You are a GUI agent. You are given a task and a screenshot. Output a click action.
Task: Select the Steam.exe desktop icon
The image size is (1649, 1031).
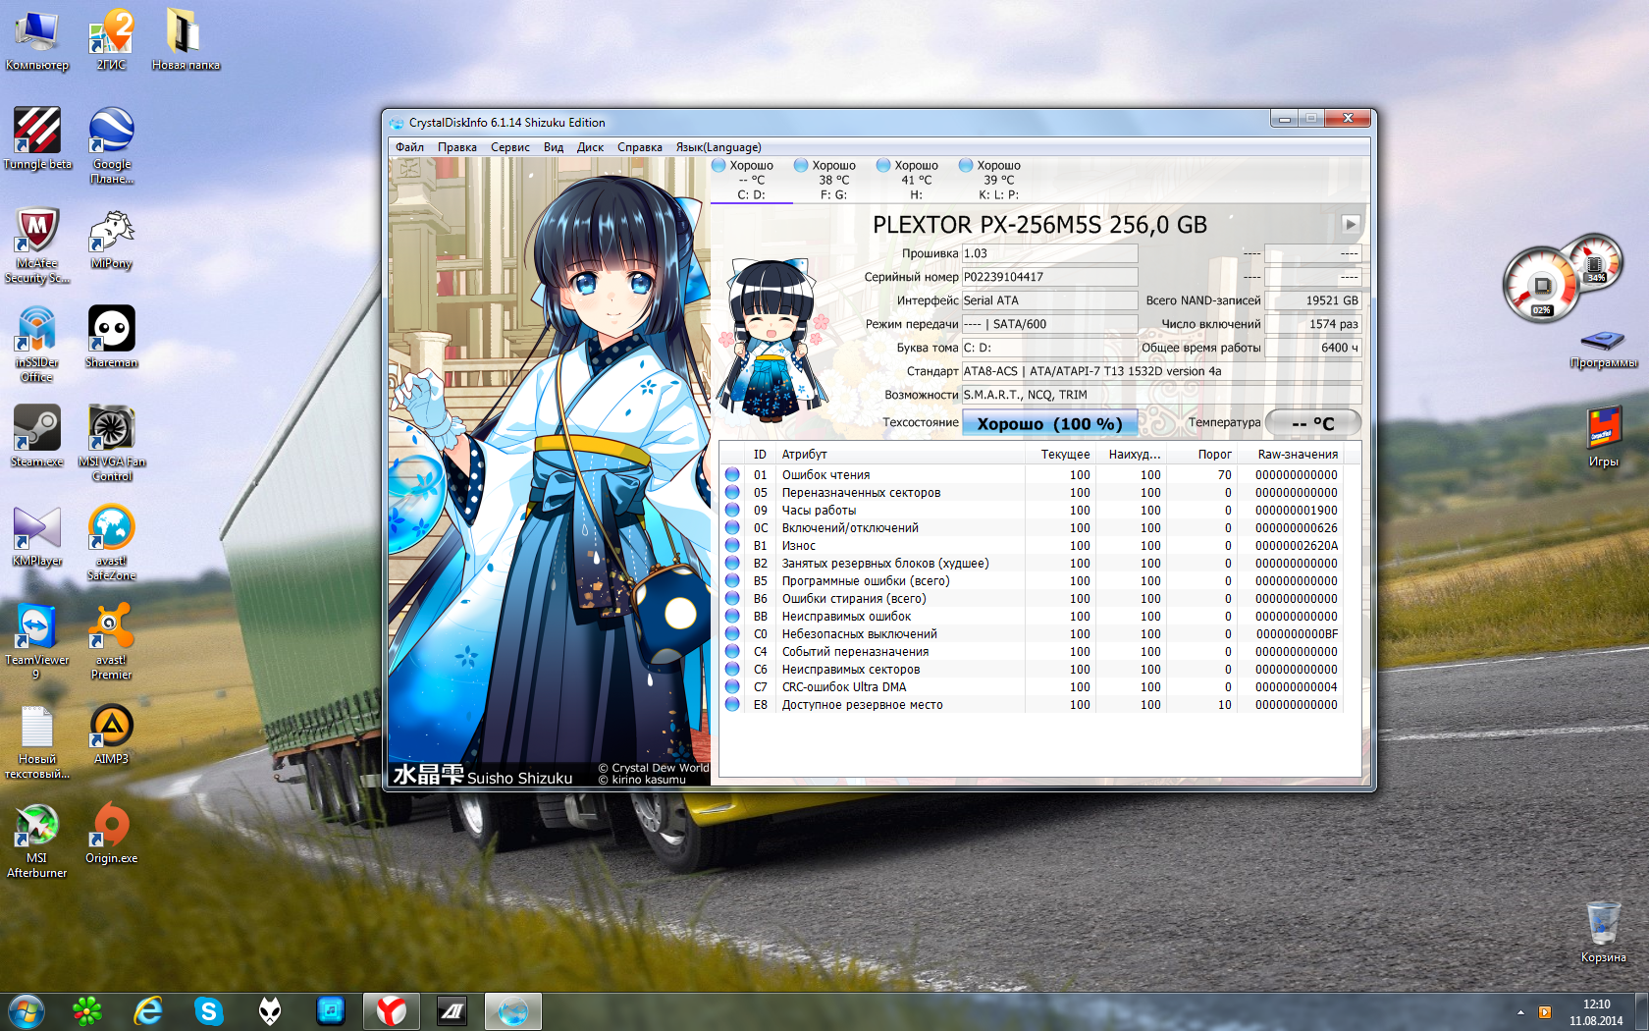[37, 436]
